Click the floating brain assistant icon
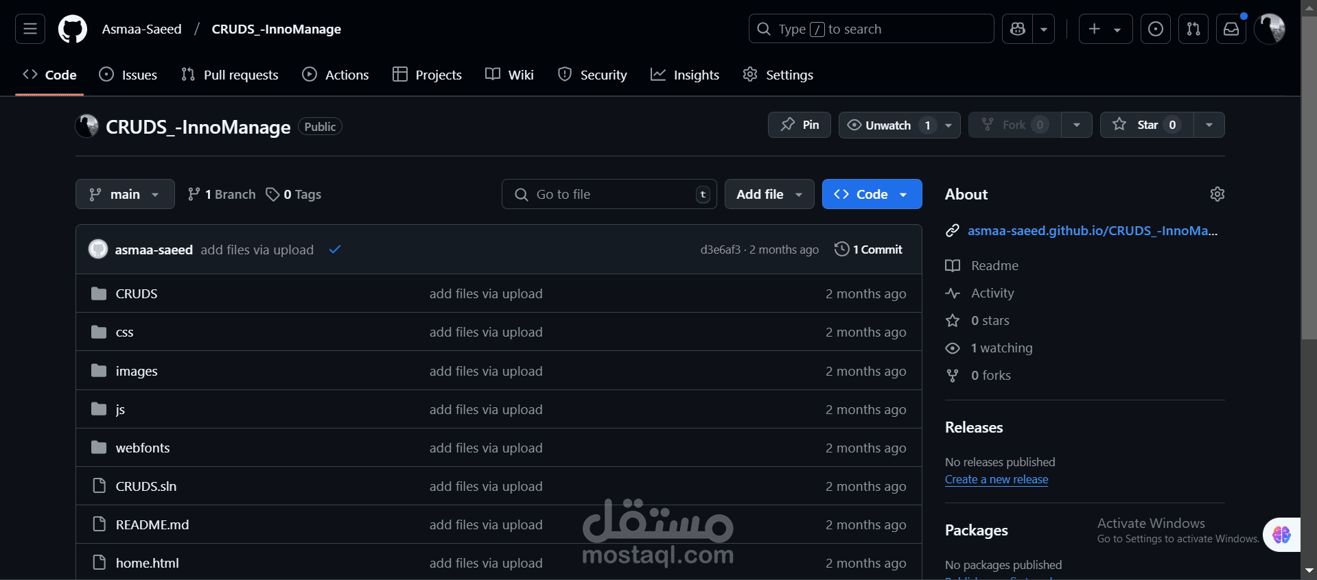The image size is (1317, 580). point(1281,535)
